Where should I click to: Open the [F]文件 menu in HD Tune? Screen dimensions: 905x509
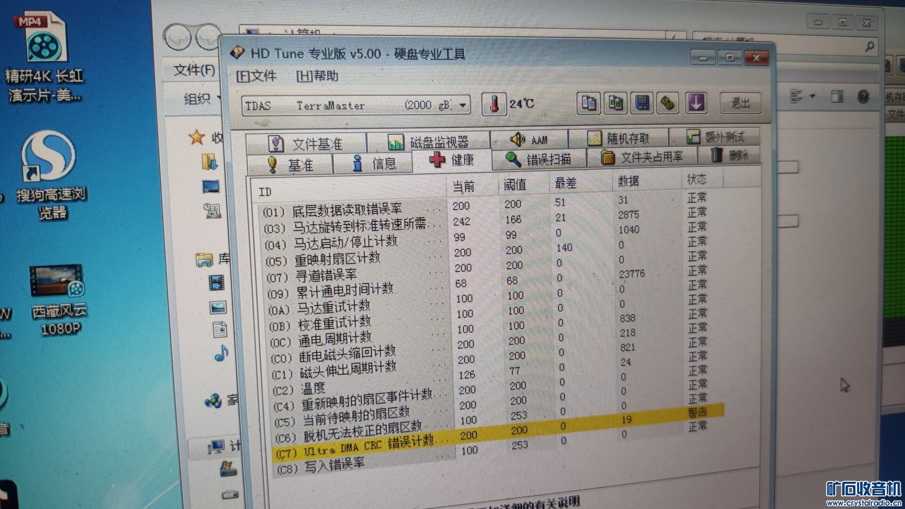coord(256,76)
